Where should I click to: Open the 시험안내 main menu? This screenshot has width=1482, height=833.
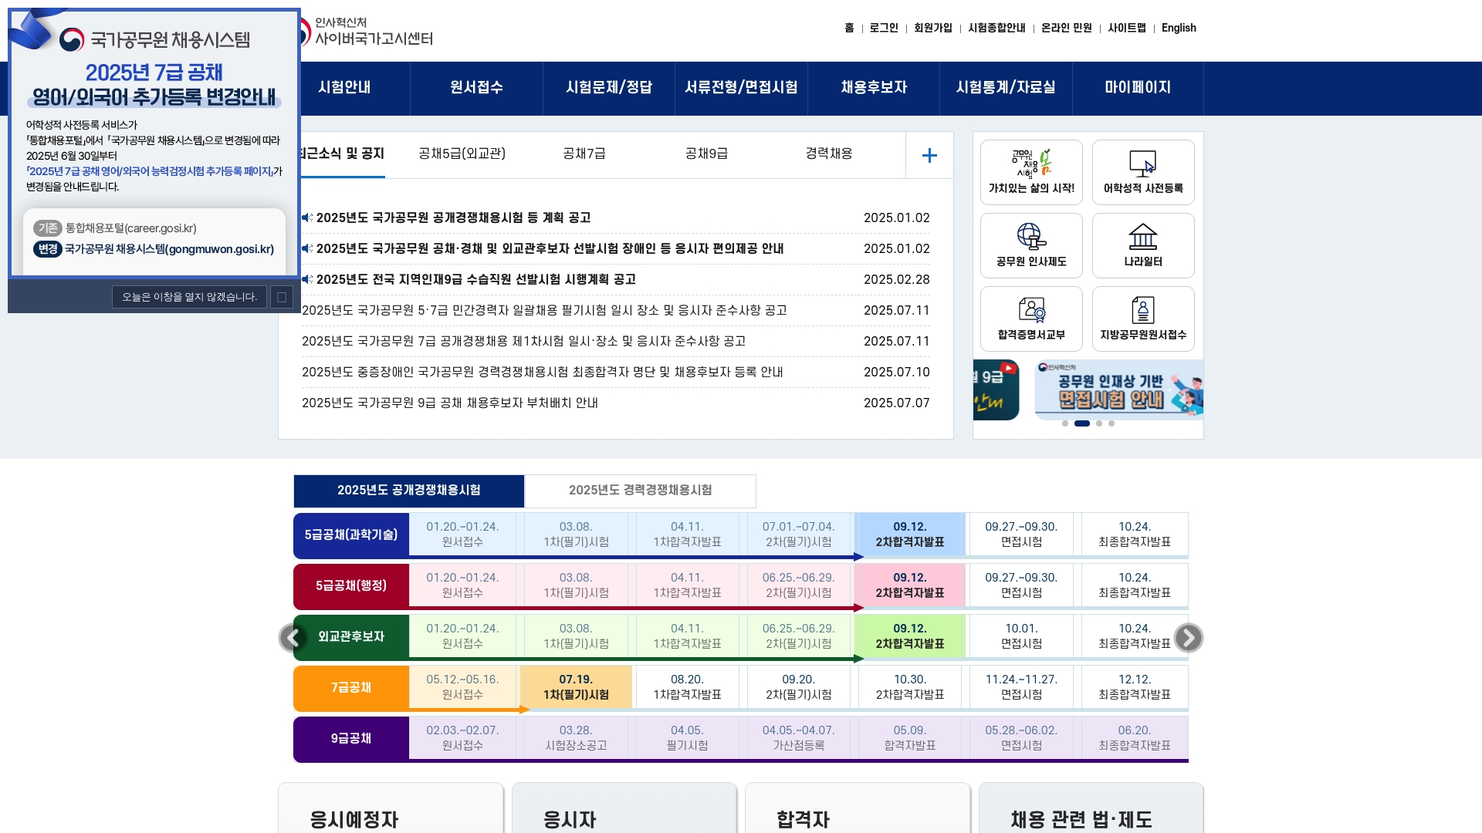344,88
